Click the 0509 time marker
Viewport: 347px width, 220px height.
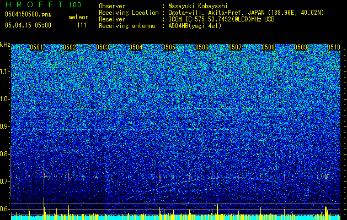[301, 47]
